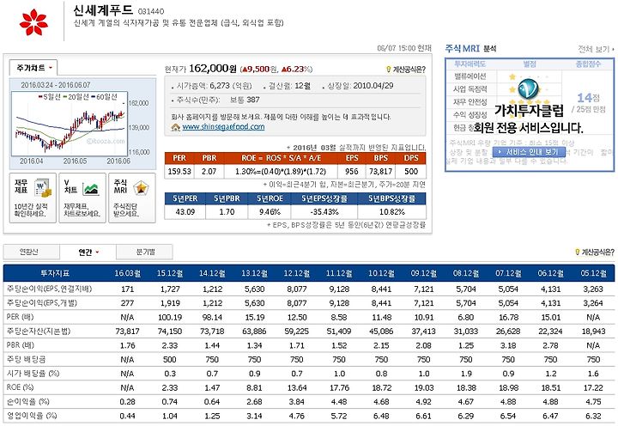Click PBR value 3.18 for 07.12월
Viewport: 618px width, 426px height.
point(508,345)
